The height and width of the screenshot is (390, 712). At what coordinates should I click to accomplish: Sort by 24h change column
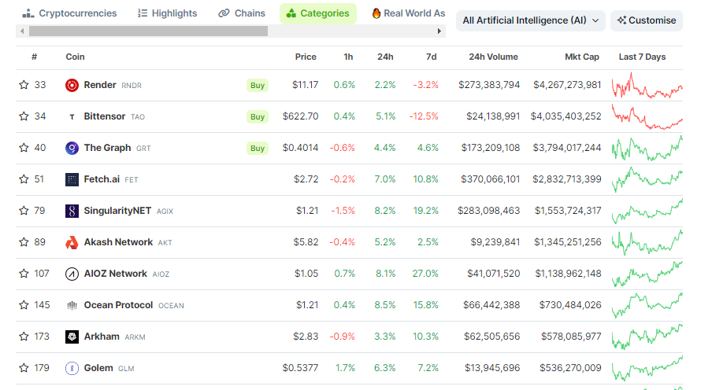[385, 57]
